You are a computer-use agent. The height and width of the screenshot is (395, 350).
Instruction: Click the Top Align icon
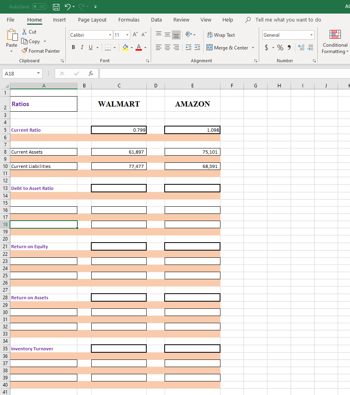159,34
